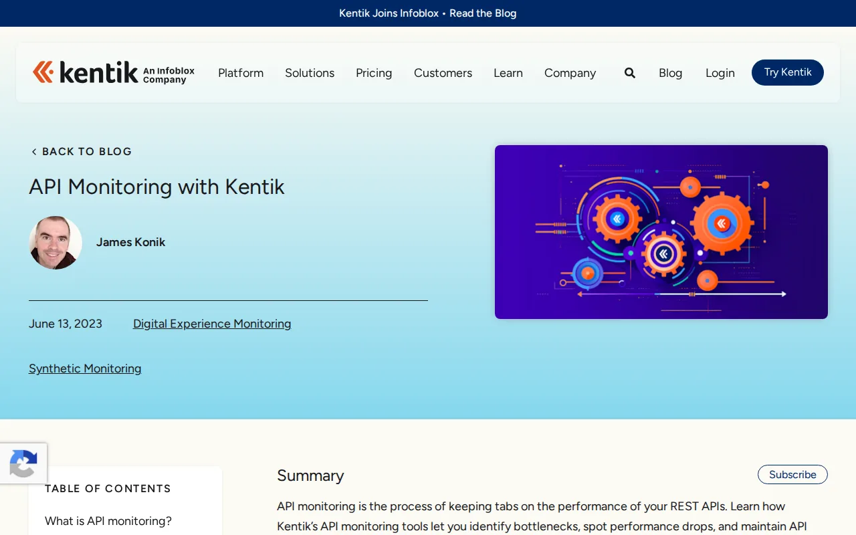Click the reCAPTCHA badge icon

(x=23, y=463)
